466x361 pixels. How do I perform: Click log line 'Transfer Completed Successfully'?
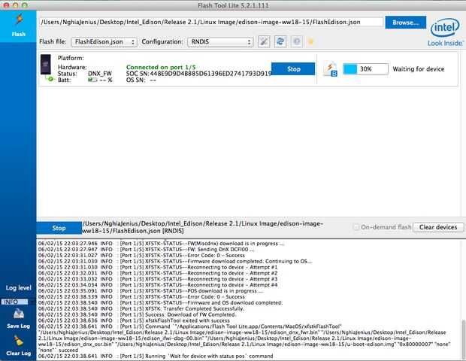(141, 308)
